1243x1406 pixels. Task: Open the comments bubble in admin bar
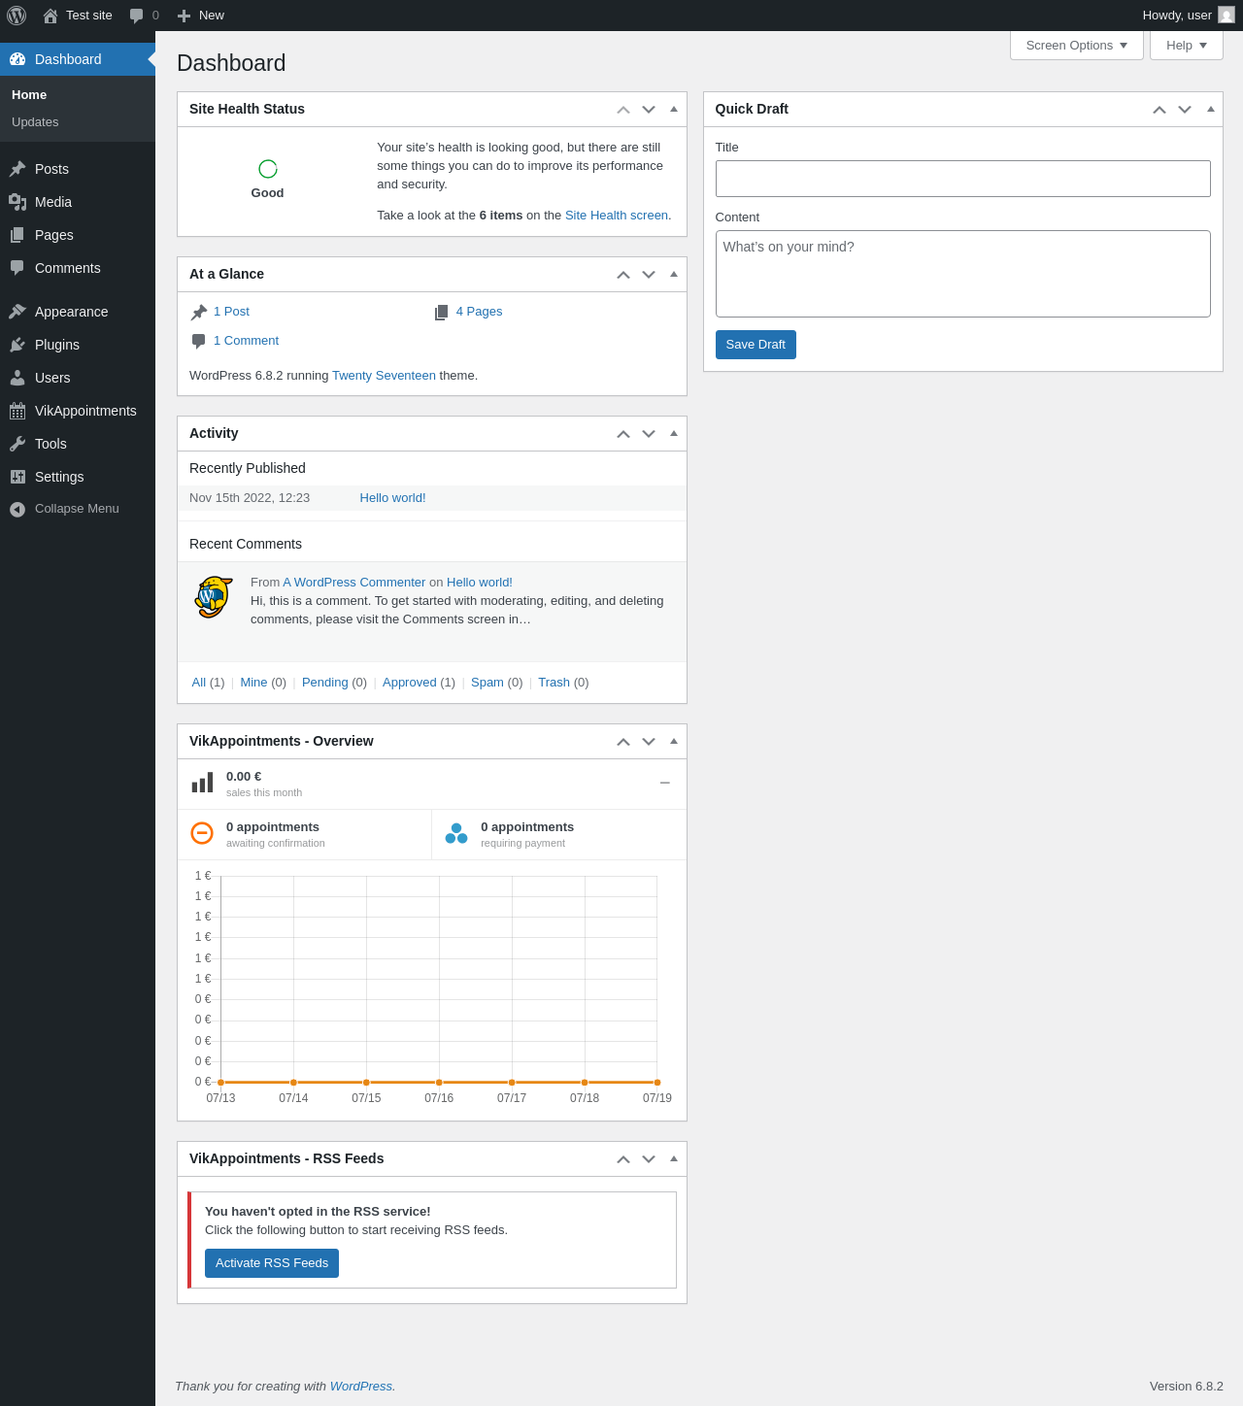pyautogui.click(x=137, y=16)
